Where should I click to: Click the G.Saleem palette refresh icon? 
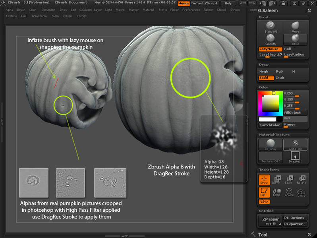coord(309,10)
